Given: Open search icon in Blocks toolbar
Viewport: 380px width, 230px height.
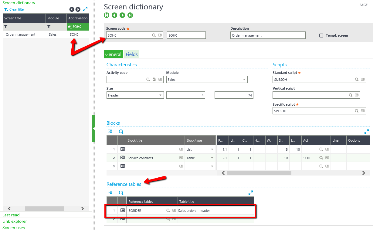Looking at the screenshot, I should [x=121, y=132].
